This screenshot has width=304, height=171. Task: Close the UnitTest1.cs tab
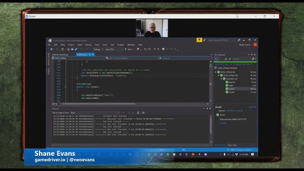pos(93,55)
